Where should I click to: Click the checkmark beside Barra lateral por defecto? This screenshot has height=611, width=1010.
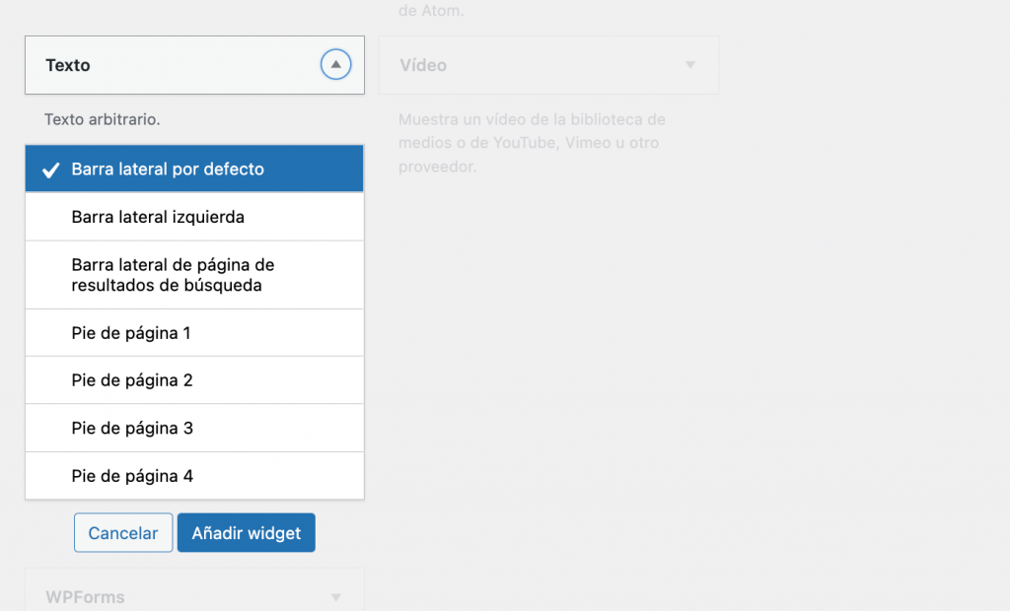[51, 170]
